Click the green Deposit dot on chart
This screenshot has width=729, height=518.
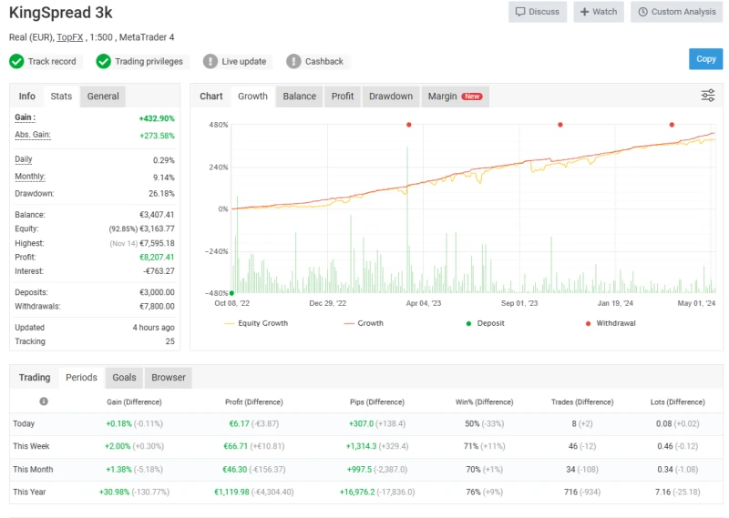pyautogui.click(x=231, y=293)
